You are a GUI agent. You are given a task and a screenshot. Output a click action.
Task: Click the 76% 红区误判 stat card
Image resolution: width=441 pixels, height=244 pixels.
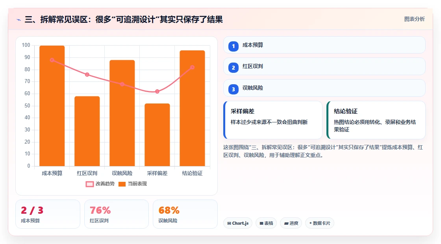pos(117,214)
